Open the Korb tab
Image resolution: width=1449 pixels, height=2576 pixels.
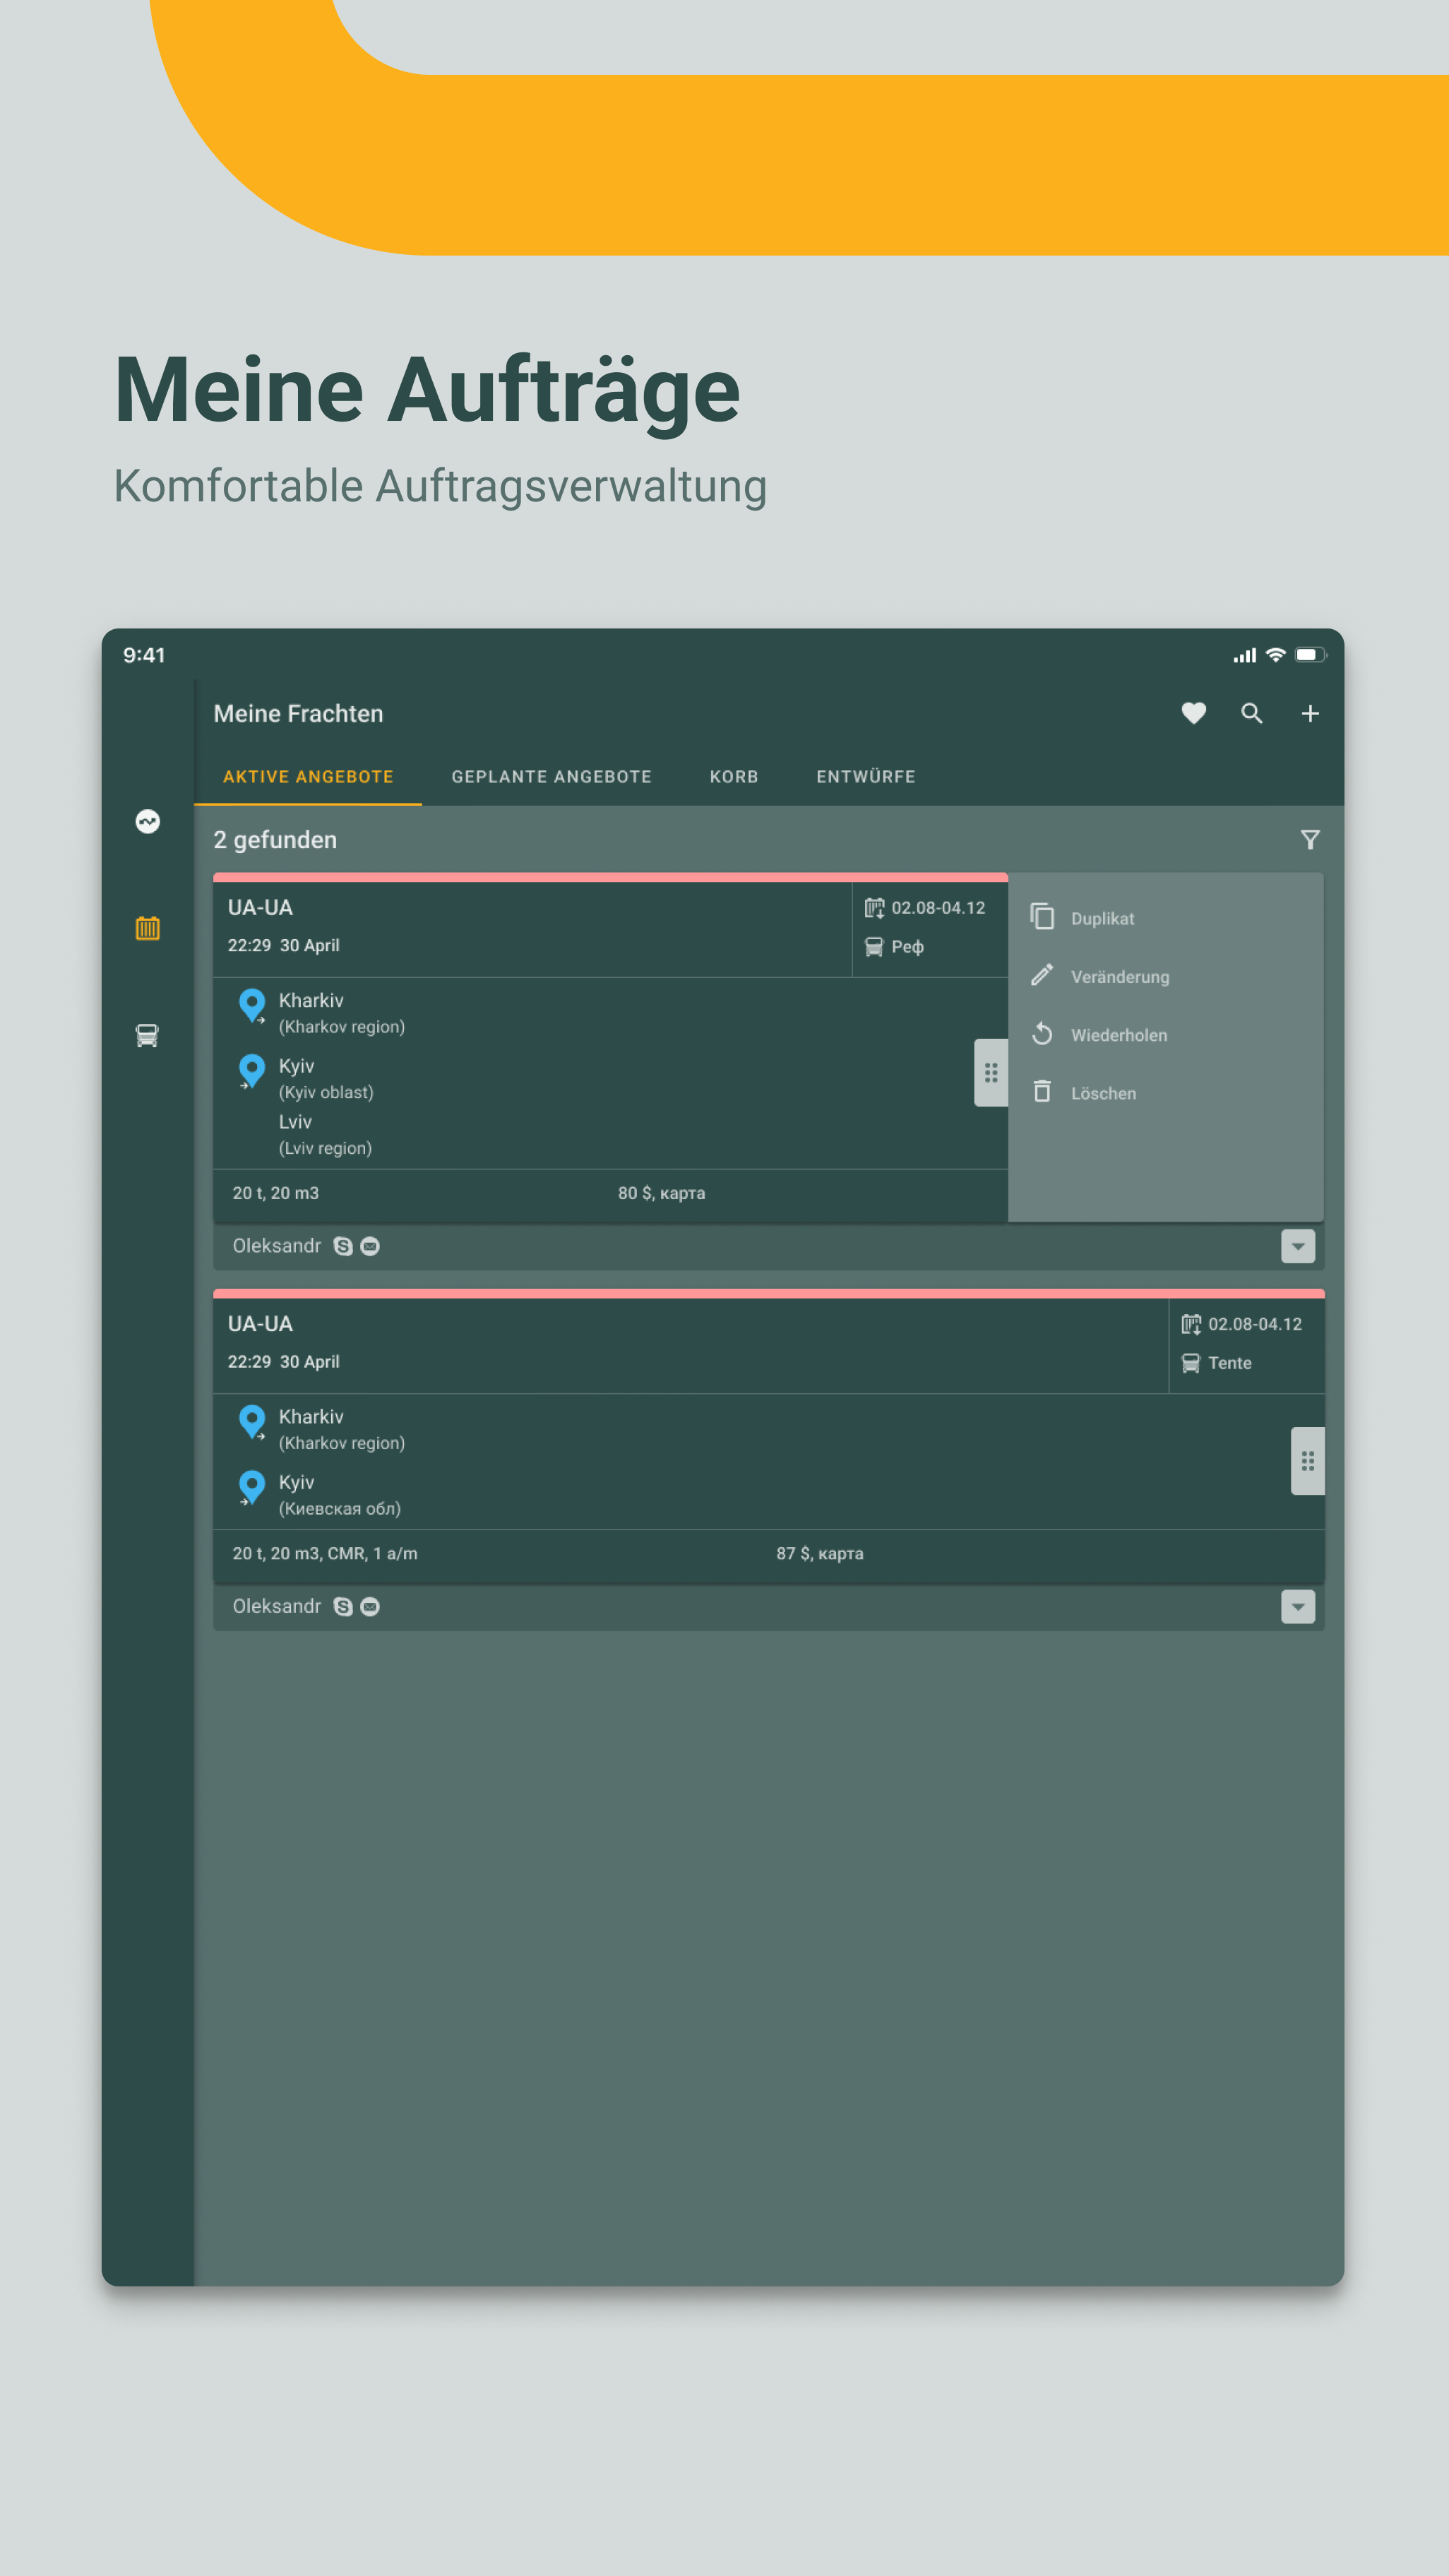point(734,777)
